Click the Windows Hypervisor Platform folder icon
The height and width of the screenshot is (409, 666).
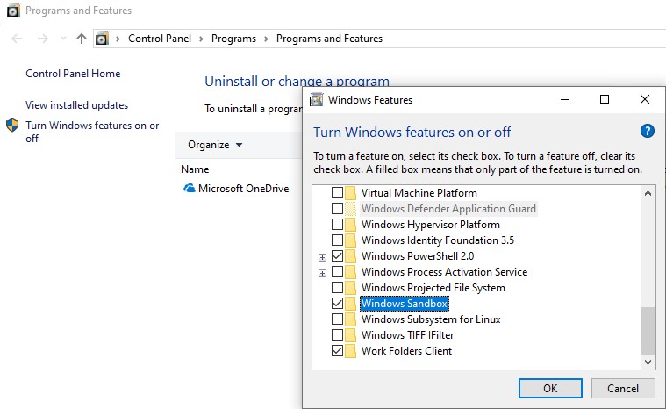coord(350,225)
